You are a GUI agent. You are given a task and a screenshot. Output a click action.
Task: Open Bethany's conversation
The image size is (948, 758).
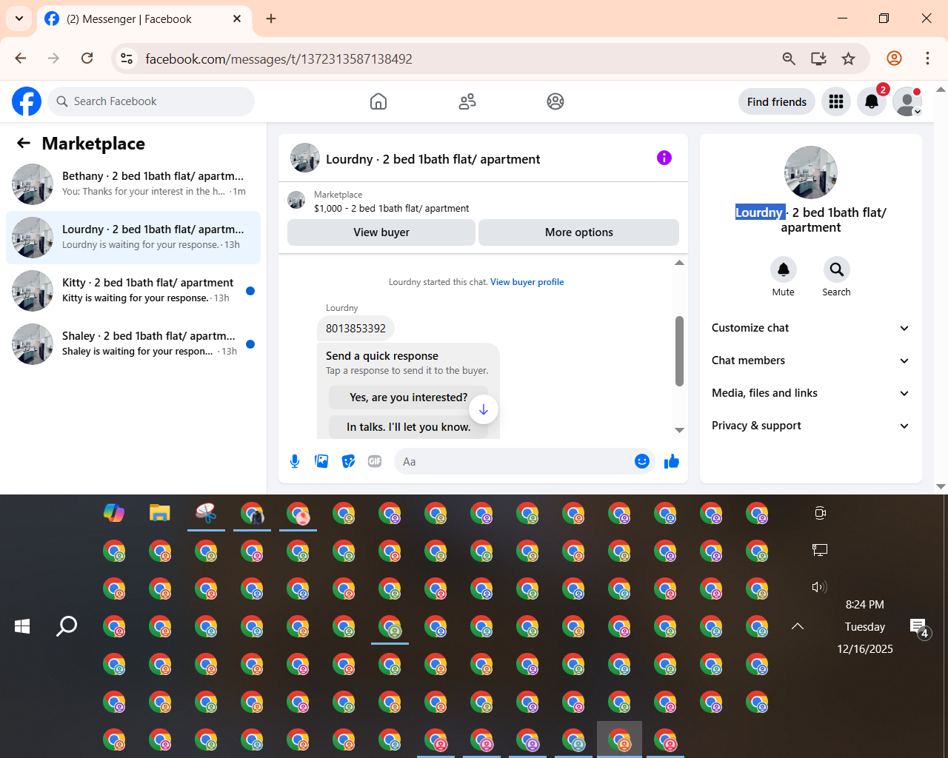(133, 184)
